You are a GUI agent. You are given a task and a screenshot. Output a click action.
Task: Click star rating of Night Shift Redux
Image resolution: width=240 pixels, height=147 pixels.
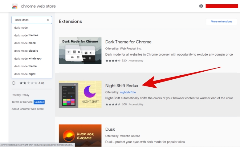pyautogui.click(x=113, y=104)
